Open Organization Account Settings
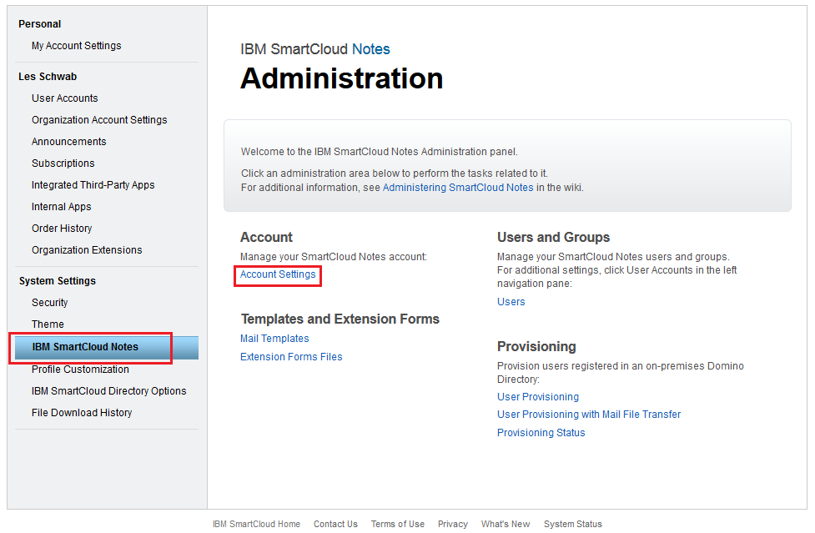The width and height of the screenshot is (815, 533). click(99, 120)
